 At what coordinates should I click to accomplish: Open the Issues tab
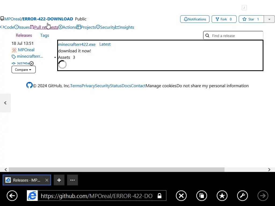(x=22, y=27)
